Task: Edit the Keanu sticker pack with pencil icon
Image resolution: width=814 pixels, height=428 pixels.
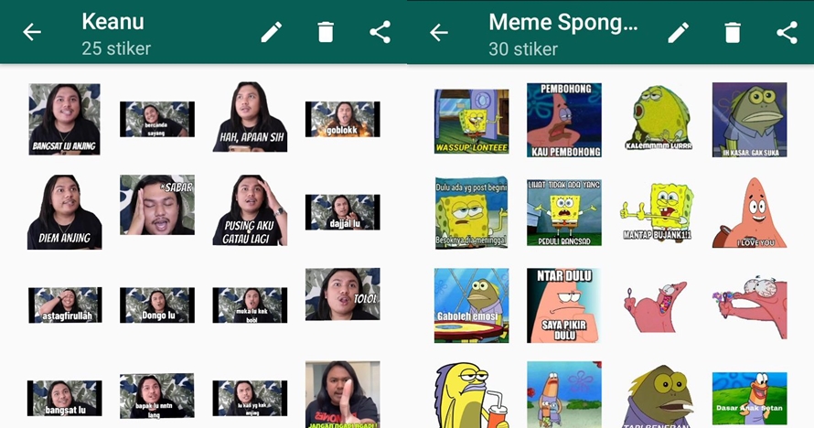Action: pos(272,32)
